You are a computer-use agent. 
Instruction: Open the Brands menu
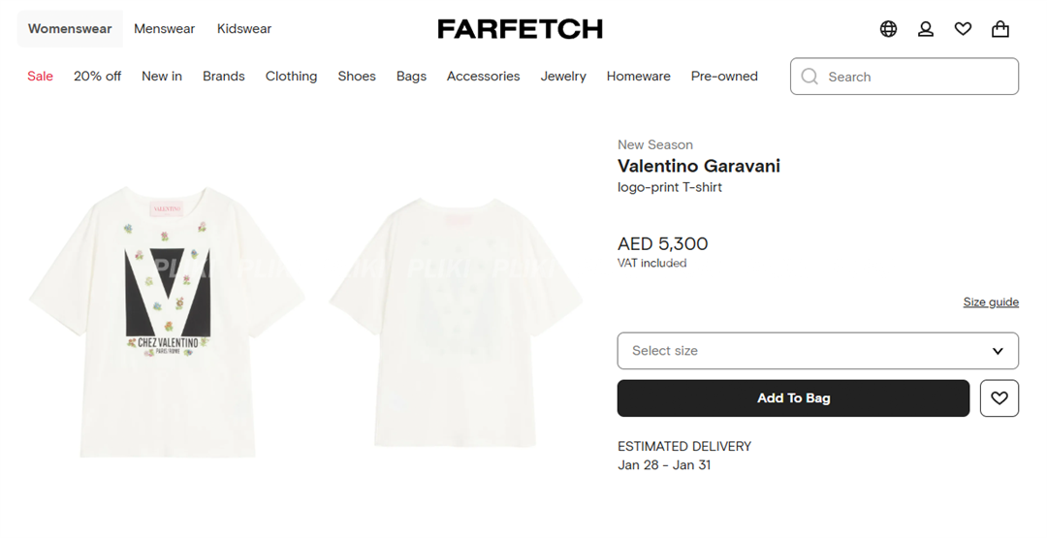click(224, 76)
